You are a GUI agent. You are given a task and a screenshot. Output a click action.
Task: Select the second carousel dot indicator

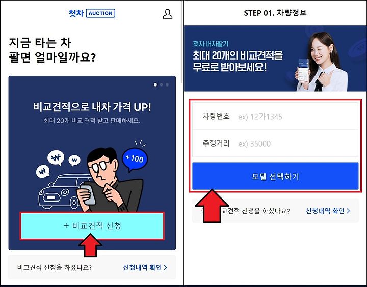161,85
